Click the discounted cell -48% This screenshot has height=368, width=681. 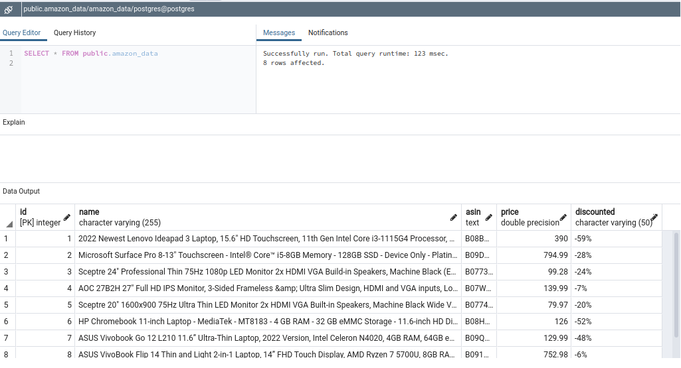tap(617, 338)
